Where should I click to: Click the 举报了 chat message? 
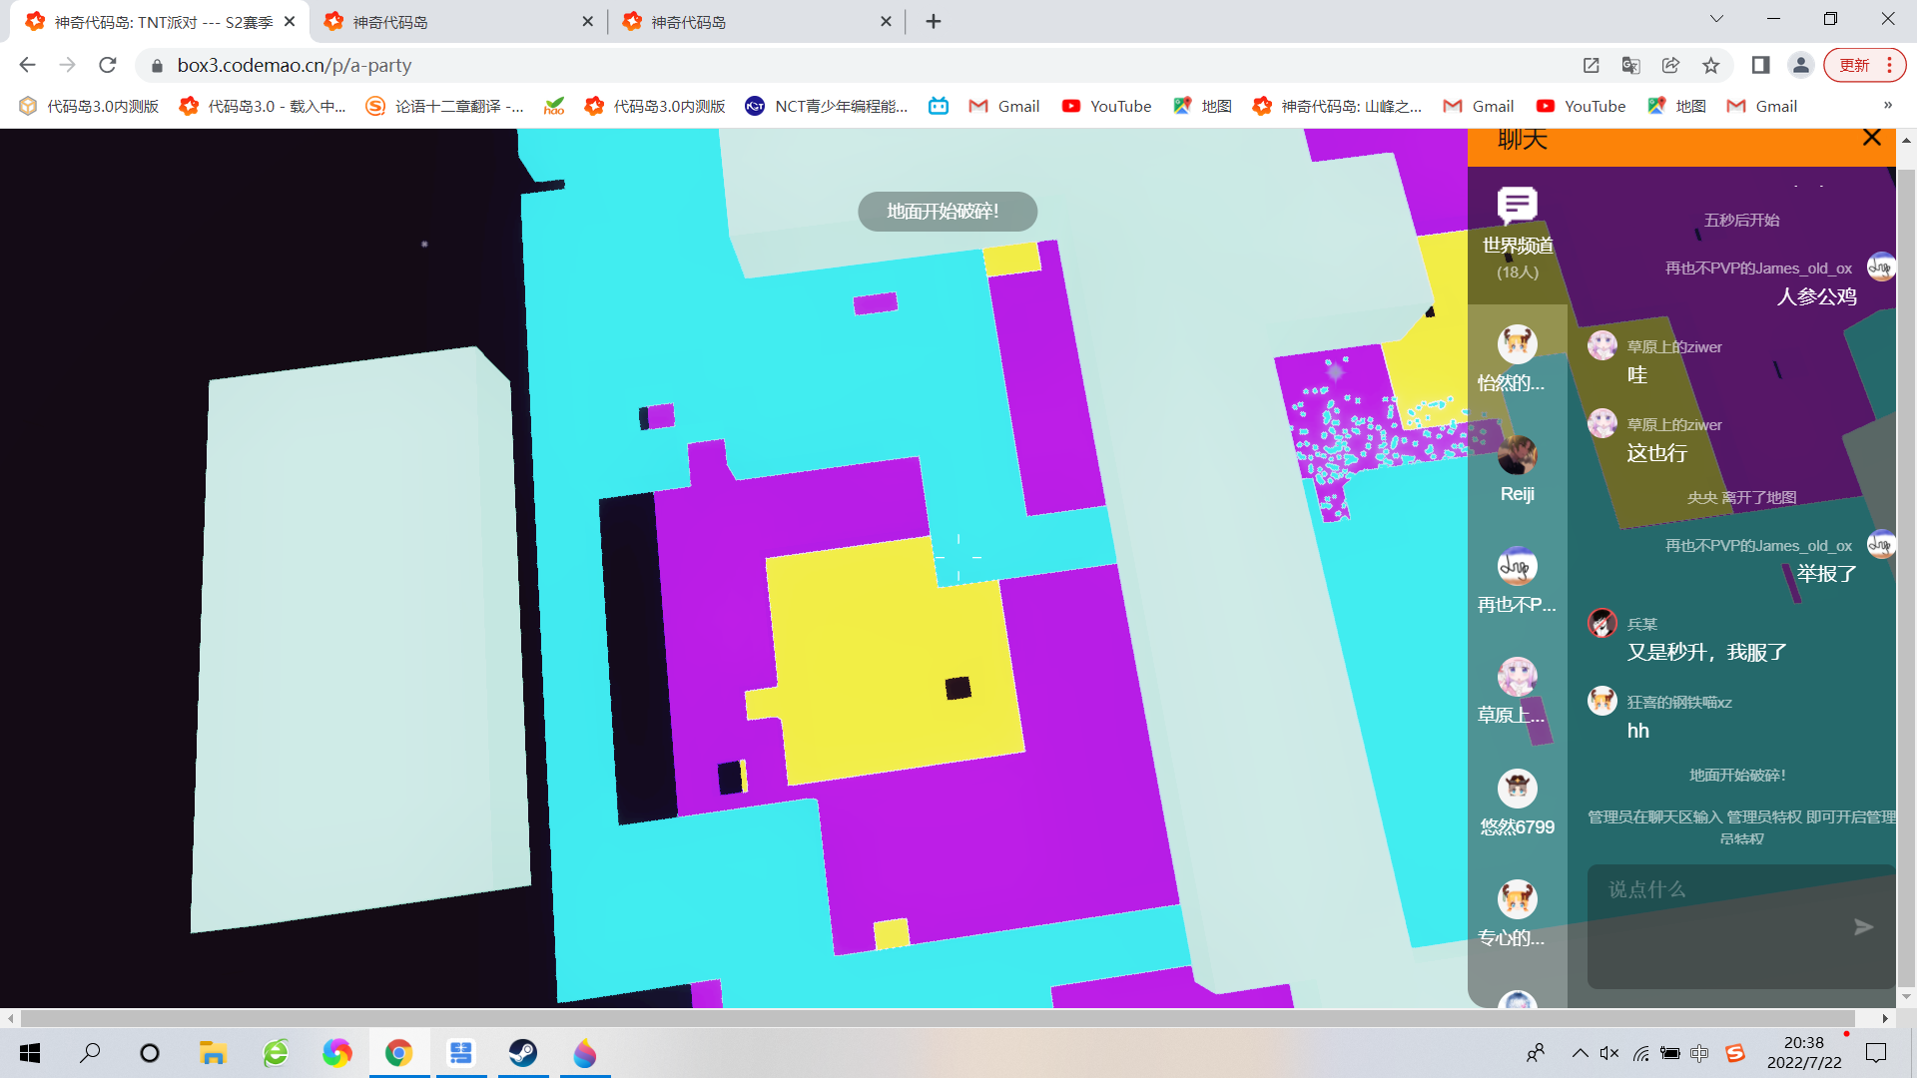pyautogui.click(x=1826, y=574)
